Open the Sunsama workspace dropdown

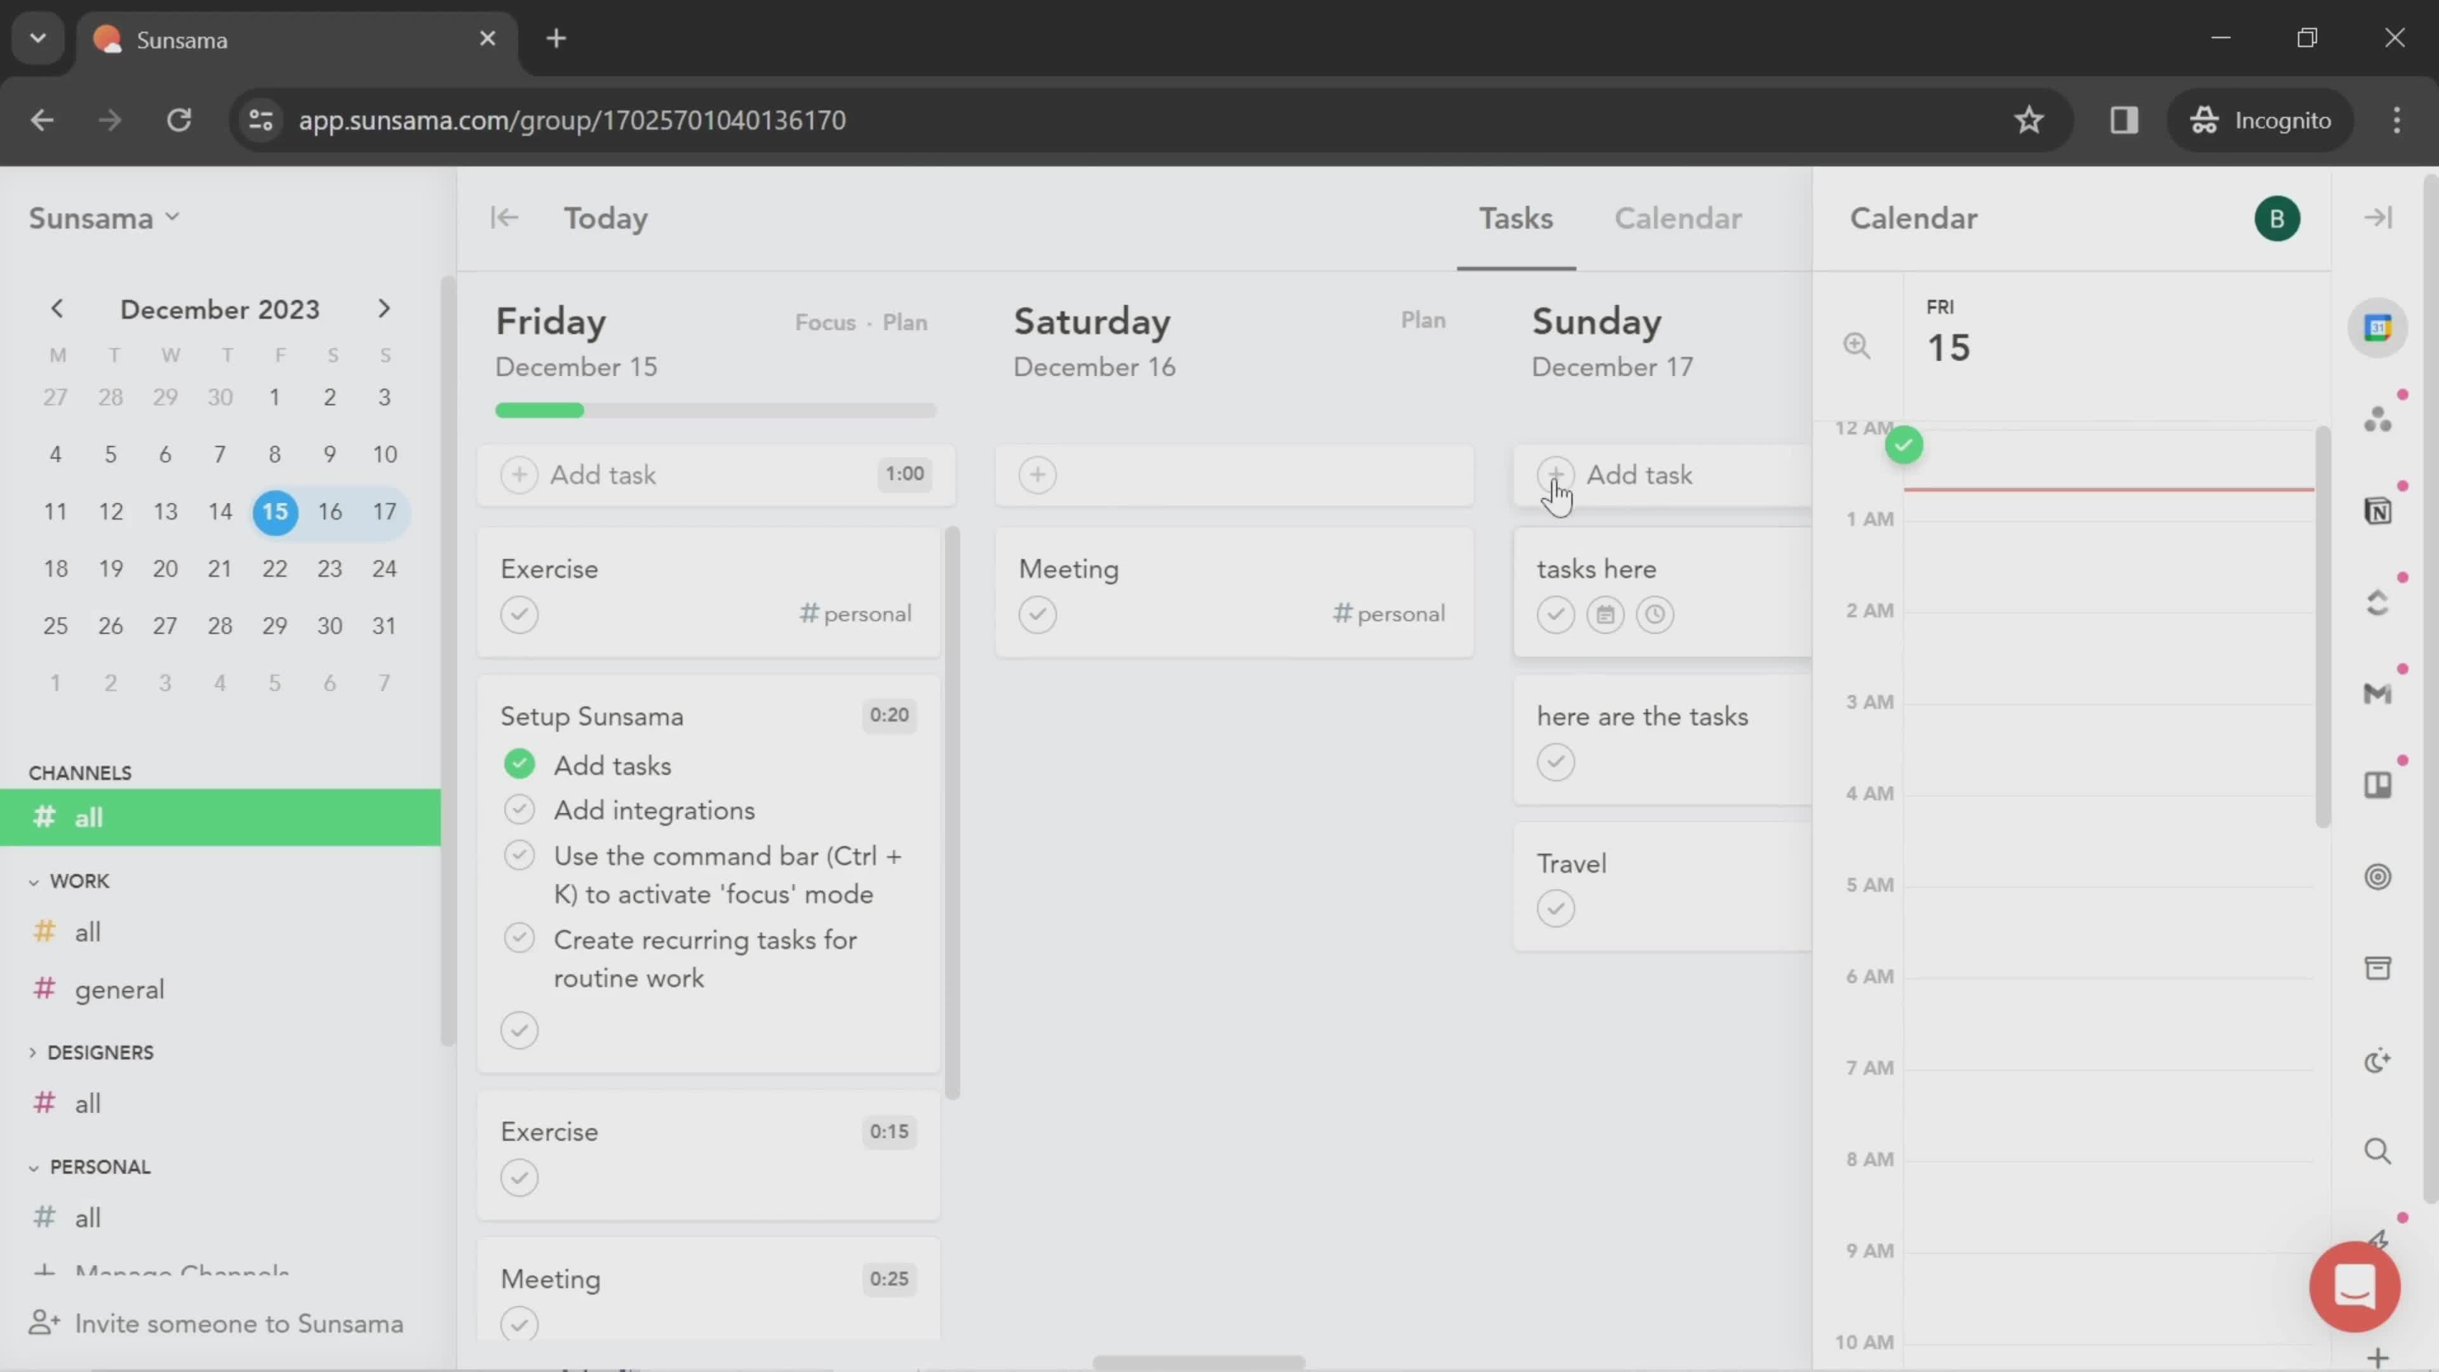pyautogui.click(x=103, y=219)
